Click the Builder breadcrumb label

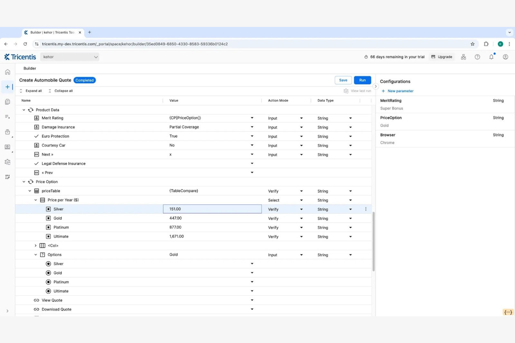(x=30, y=68)
